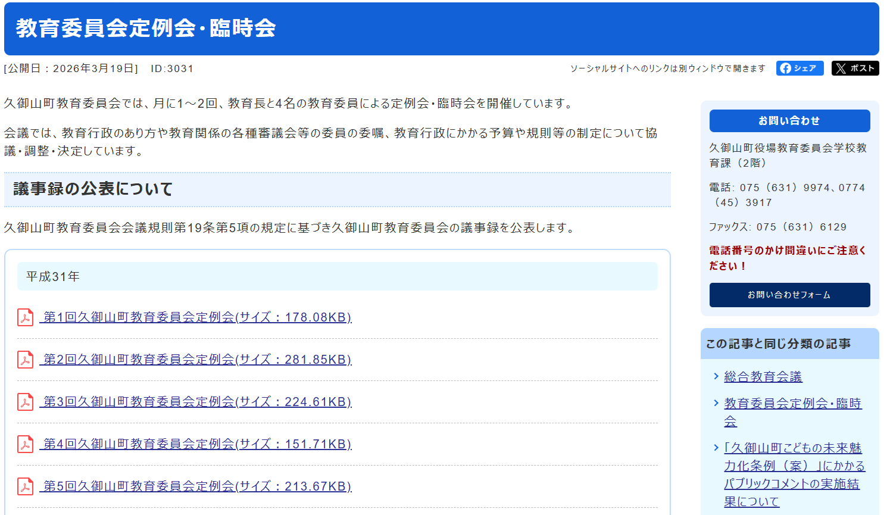Click the PDF icon for 第1回 meeting minutes
The image size is (884, 515).
25,317
